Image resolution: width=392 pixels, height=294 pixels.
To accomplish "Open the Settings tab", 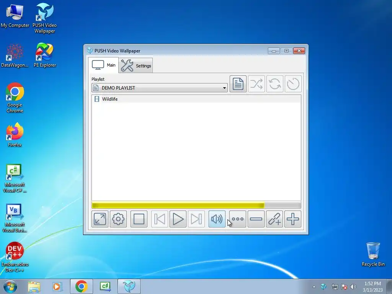I will (x=136, y=65).
